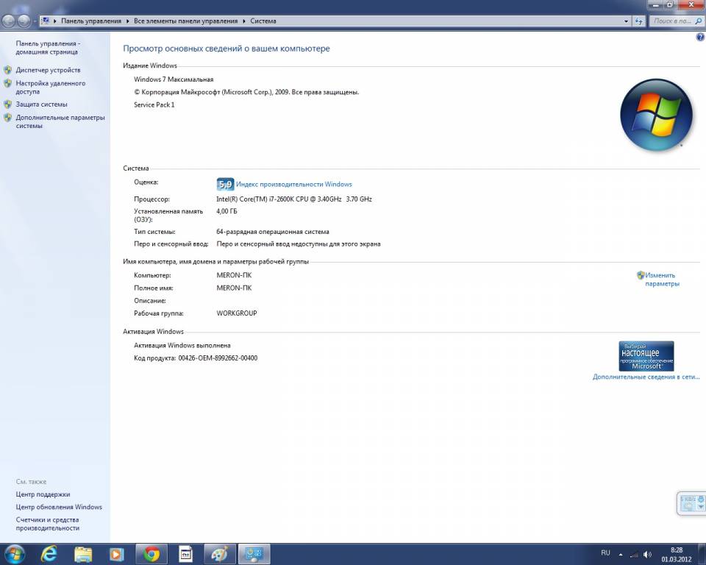Launch Internet Explorer from taskbar
The image size is (706, 565).
49,554
